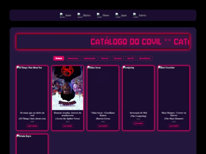Click the title 'Invocação do Mal'
Image resolution: width=206 pixels, height=154 pixels.
click(x=138, y=113)
